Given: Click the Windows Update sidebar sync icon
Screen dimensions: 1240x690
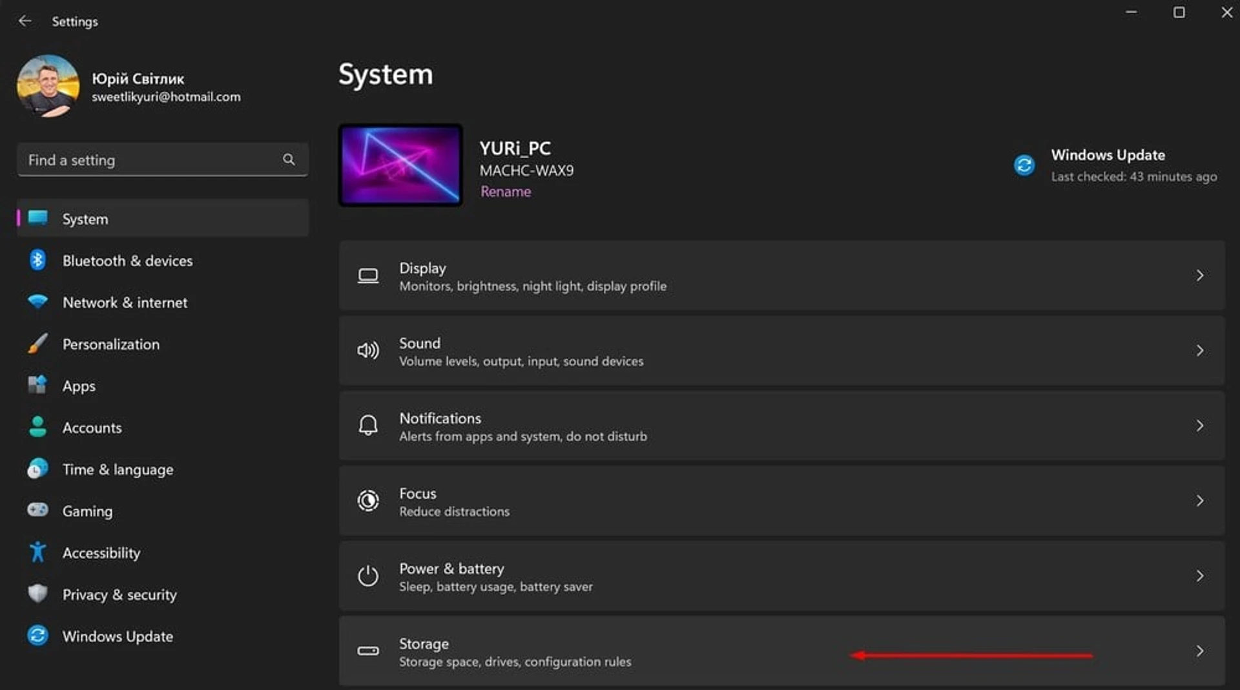Looking at the screenshot, I should (x=37, y=635).
